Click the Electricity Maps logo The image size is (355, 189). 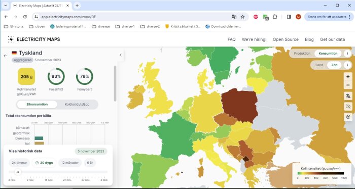[34, 39]
